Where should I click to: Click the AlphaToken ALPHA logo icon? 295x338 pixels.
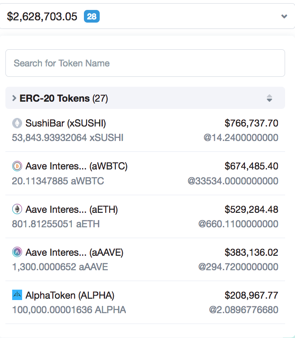(x=17, y=295)
